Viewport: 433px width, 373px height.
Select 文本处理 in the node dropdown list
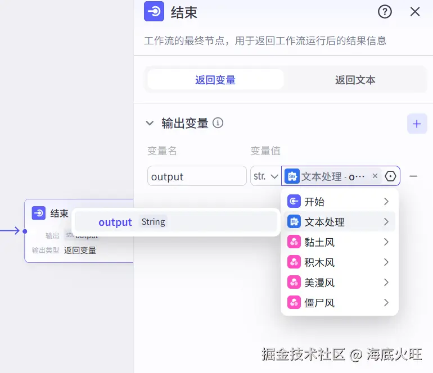[340, 221]
